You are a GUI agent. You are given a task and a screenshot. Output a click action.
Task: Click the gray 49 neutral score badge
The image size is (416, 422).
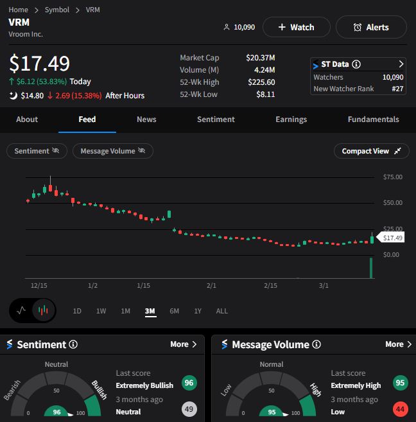[189, 409]
